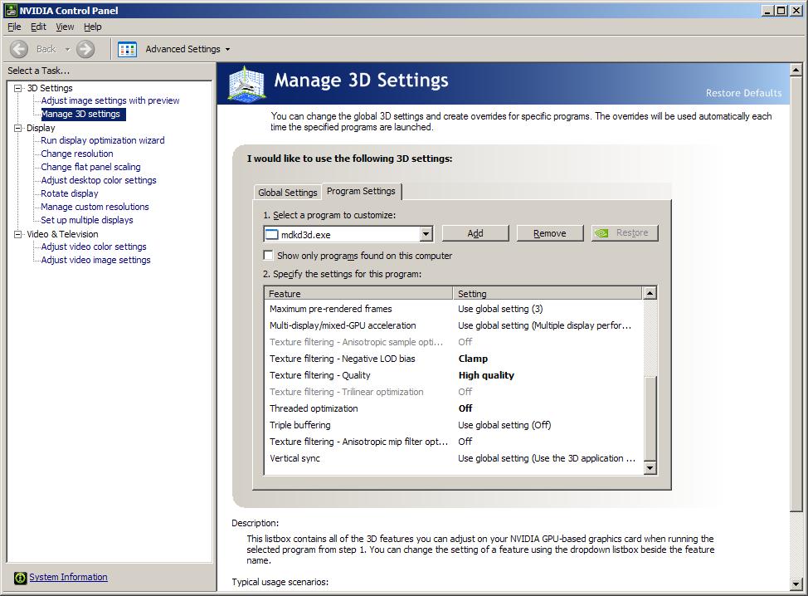Click the Back arrow icon
Viewport: 808px width, 596px height.
tap(19, 49)
